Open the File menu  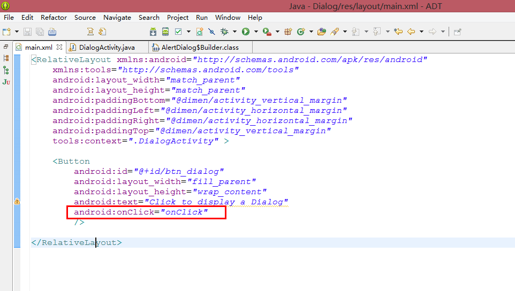coord(9,18)
